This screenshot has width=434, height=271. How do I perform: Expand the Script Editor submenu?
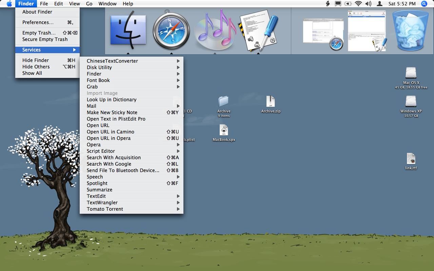pyautogui.click(x=132, y=151)
